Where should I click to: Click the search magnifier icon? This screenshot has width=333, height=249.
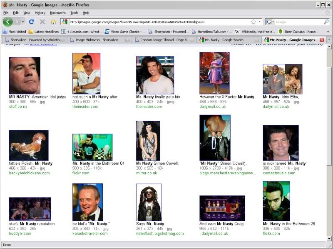point(326,22)
